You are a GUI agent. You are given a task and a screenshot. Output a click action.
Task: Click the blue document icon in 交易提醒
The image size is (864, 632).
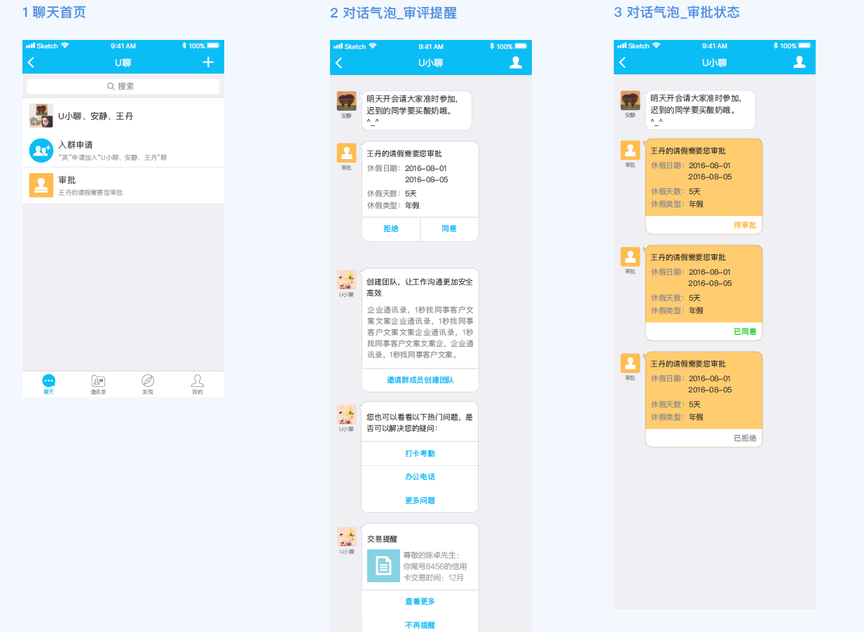pos(383,565)
